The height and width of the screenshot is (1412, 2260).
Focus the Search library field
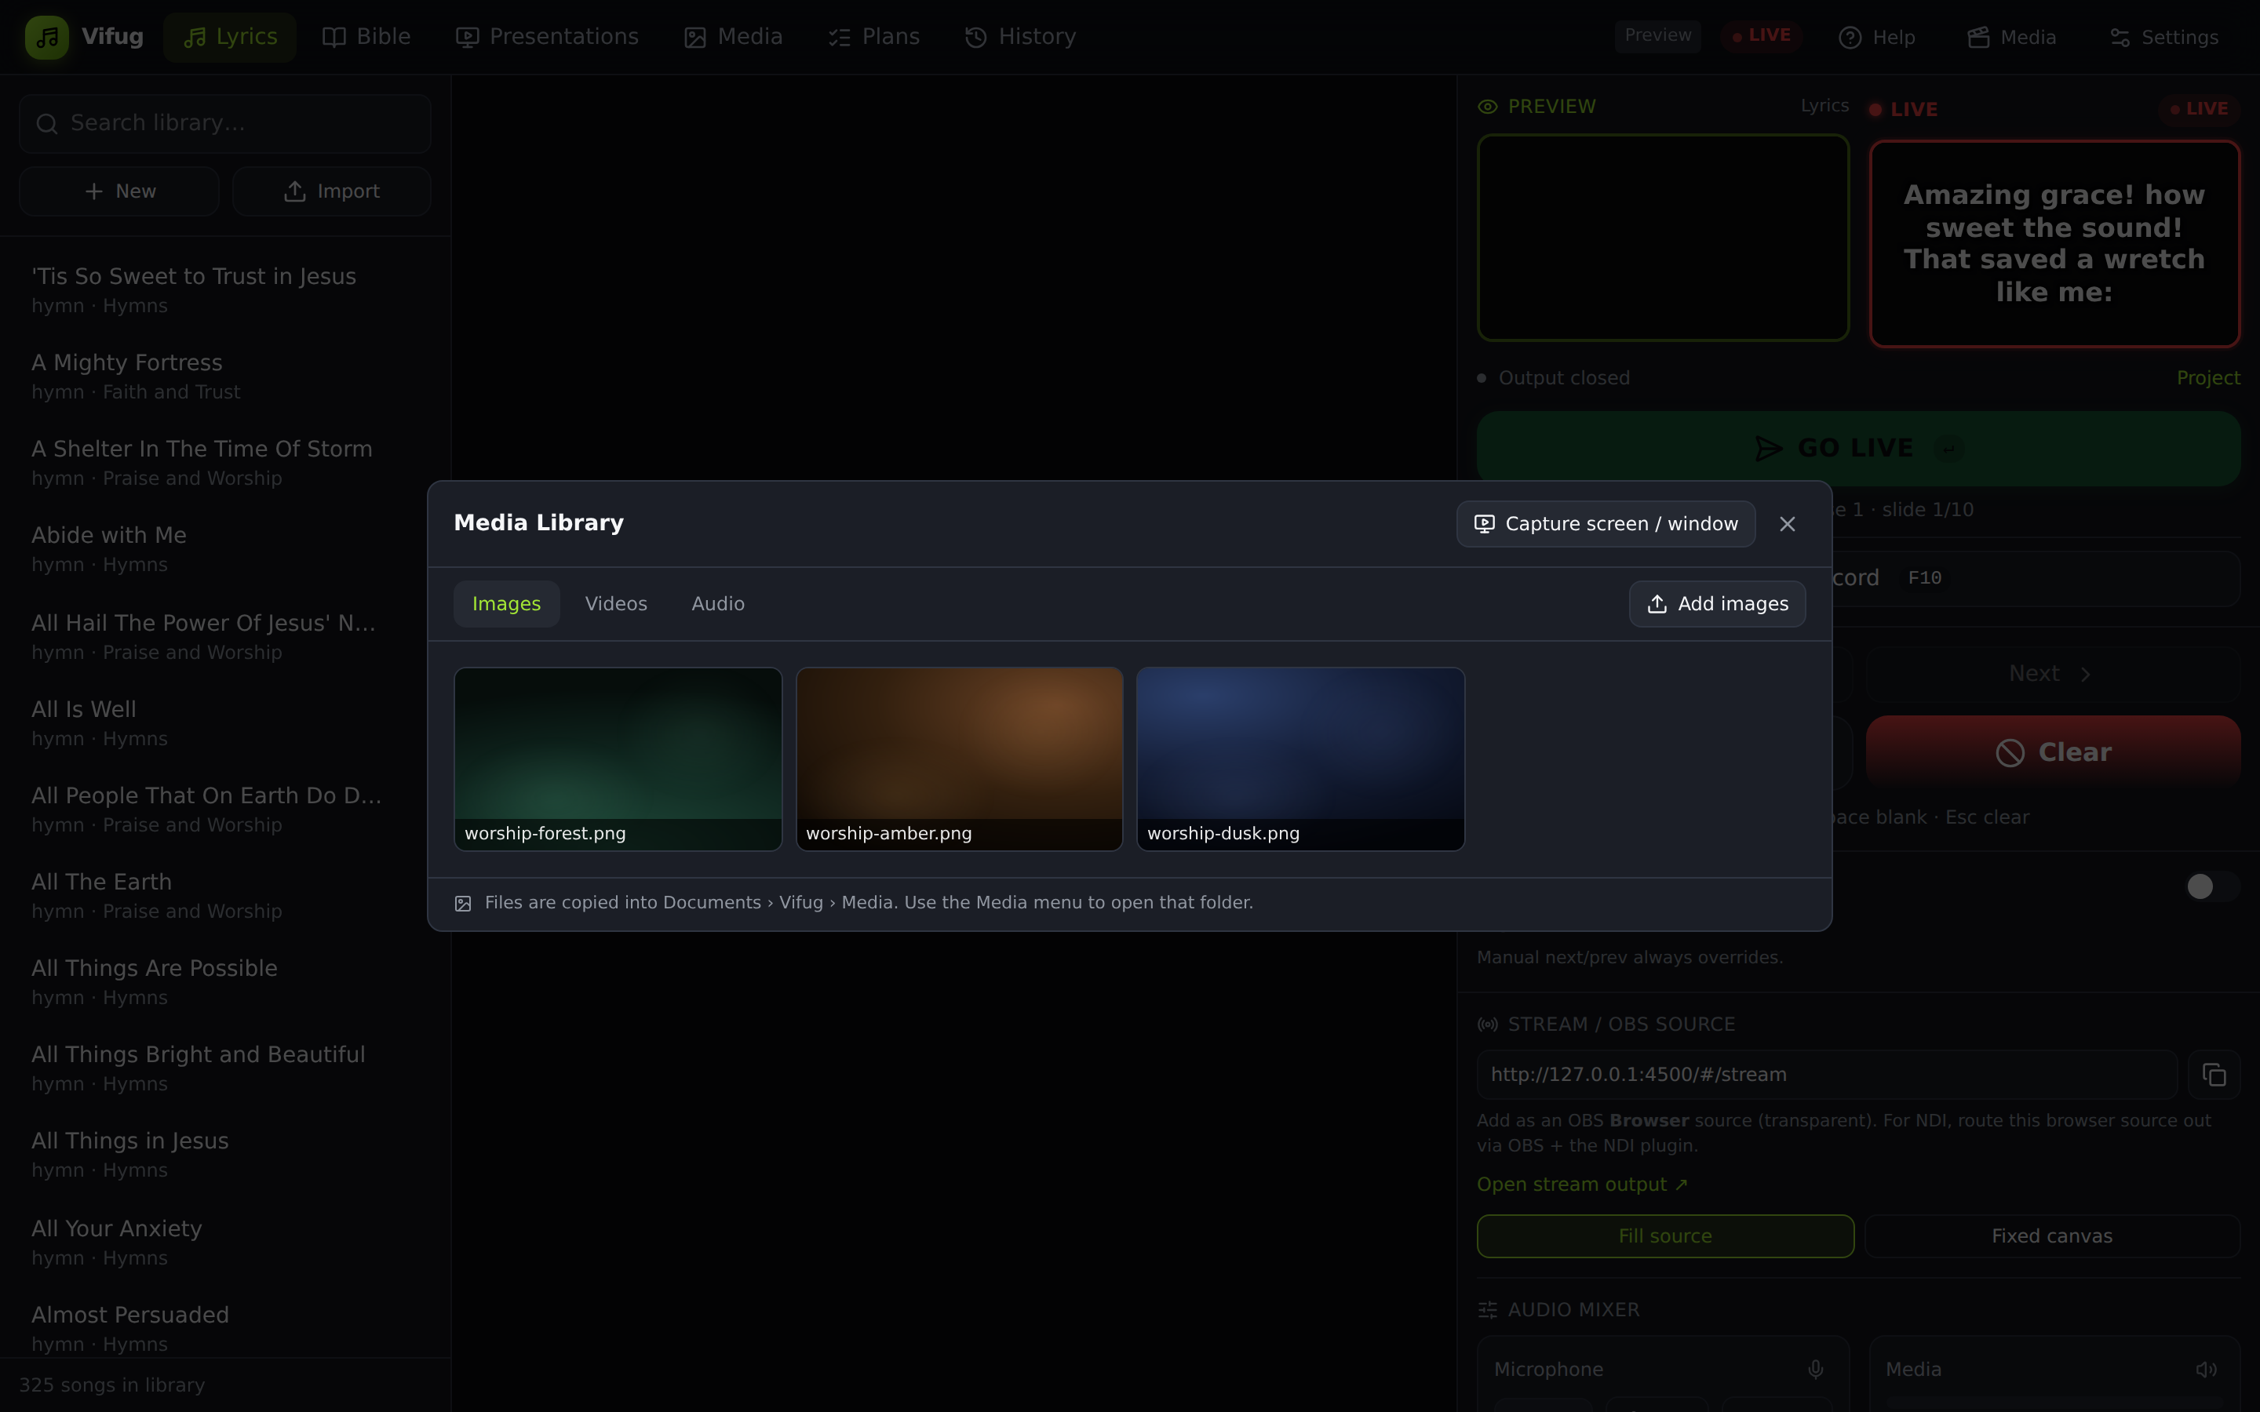225,123
